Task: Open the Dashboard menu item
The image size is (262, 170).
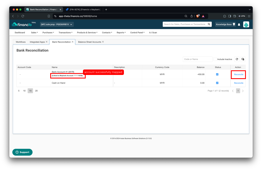Action: [20, 33]
